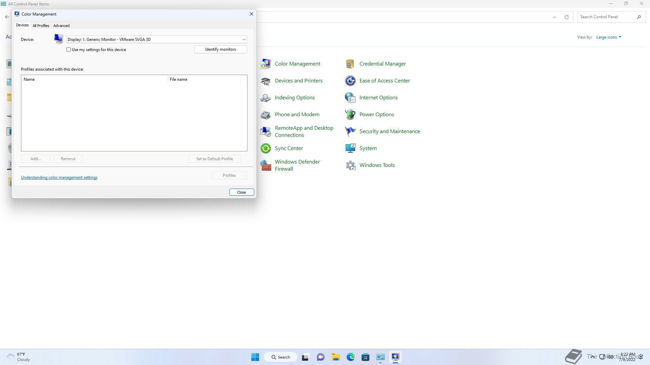Click the Power Options link text

pos(377,115)
